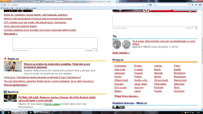Open 'FOTBAL ON-LINE: Raketový nástup Citizens' headline
The image size is (203, 114).
point(57,99)
